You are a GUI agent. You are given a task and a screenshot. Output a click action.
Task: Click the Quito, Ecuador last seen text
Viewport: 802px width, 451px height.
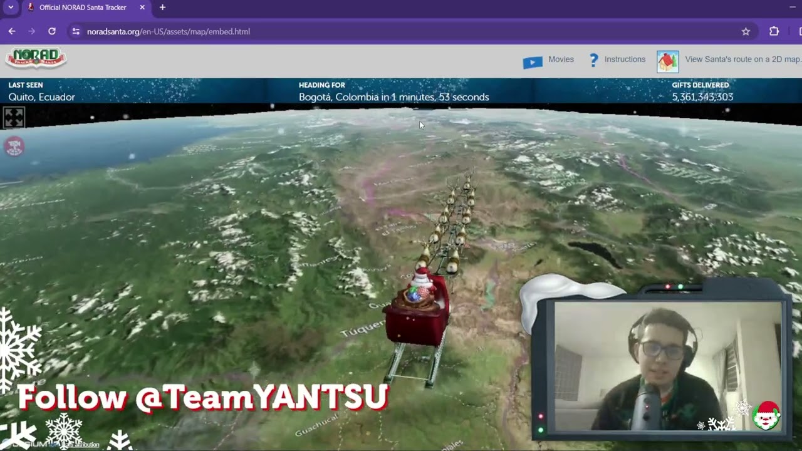tap(41, 97)
